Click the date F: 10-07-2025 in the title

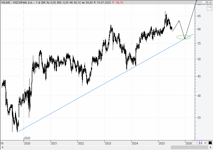point(102,3)
